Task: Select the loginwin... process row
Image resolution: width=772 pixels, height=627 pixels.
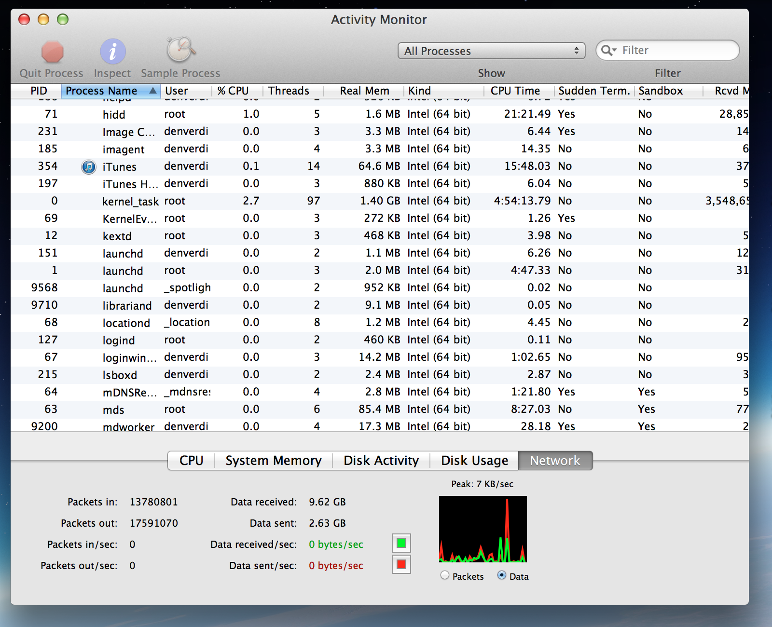Action: pos(380,357)
